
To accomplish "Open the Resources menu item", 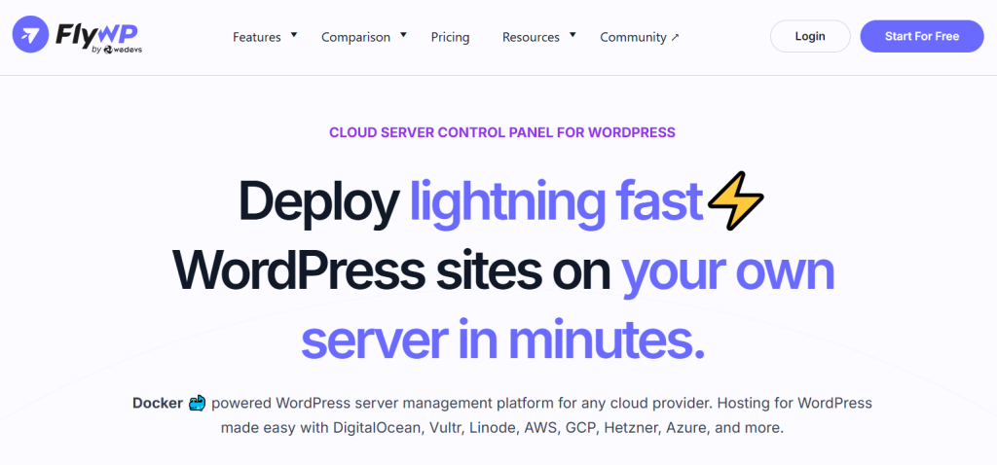I will point(531,37).
